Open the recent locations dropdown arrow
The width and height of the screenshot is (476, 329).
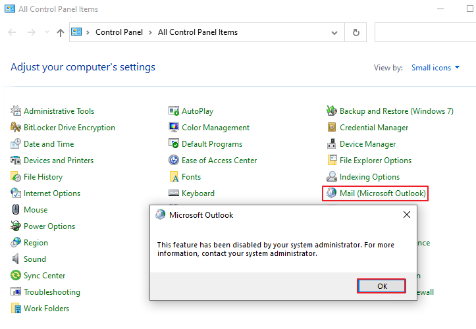click(47, 32)
